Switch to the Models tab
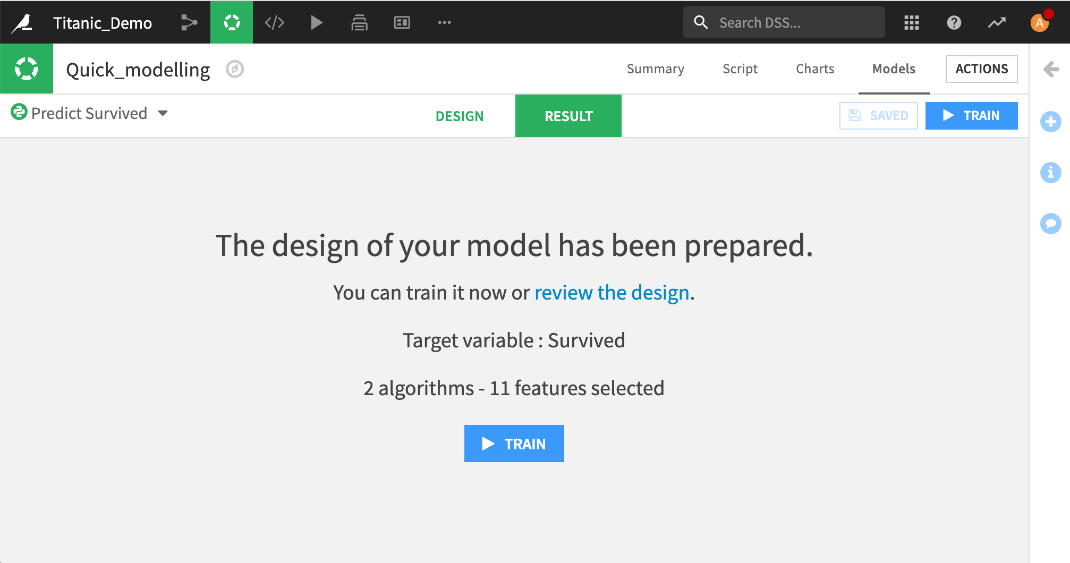Viewport: 1070px width, 563px height. pyautogui.click(x=894, y=69)
